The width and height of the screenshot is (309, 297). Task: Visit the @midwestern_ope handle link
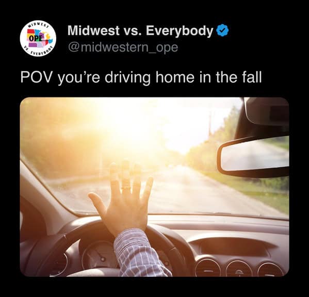123,47
